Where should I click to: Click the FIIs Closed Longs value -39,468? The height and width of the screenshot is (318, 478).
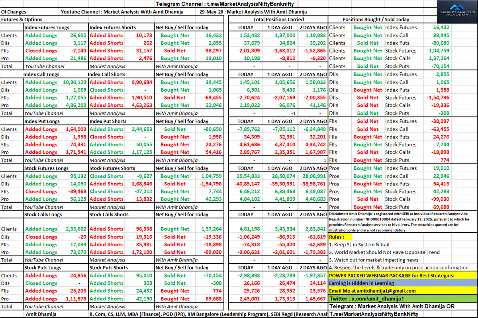coord(76,191)
